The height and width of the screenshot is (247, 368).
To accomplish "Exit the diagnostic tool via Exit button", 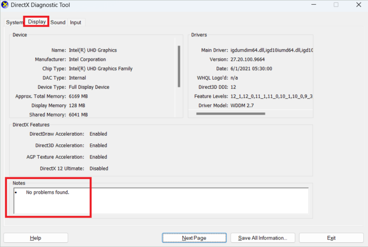I will pyautogui.click(x=331, y=238).
